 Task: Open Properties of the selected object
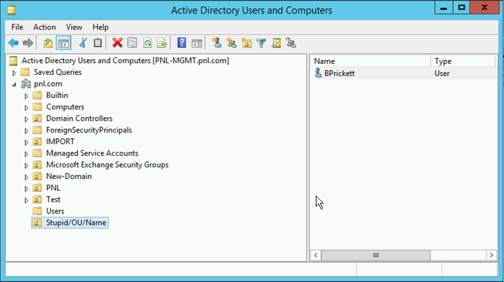pos(132,43)
